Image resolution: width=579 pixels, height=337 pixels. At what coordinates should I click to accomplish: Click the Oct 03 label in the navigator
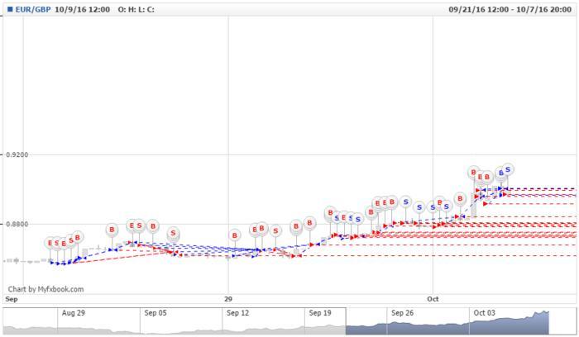point(485,314)
